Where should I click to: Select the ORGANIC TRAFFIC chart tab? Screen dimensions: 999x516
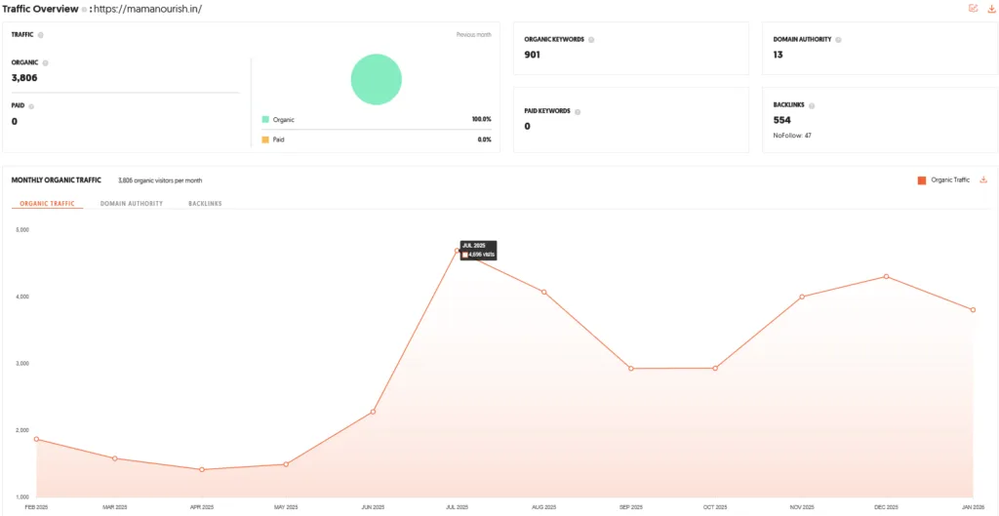[47, 204]
